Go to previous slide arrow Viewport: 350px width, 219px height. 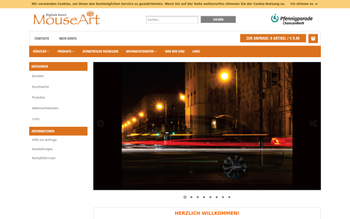pos(100,123)
